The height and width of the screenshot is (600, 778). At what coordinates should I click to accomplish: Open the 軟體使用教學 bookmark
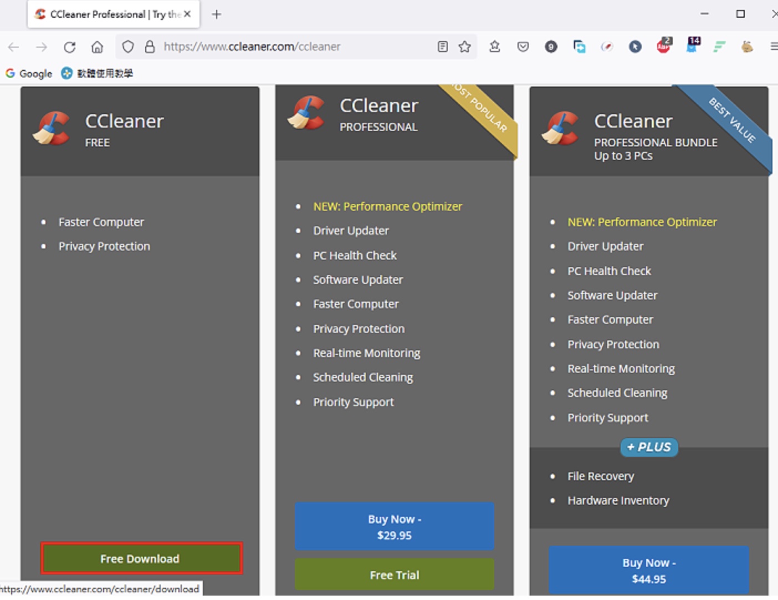click(97, 73)
